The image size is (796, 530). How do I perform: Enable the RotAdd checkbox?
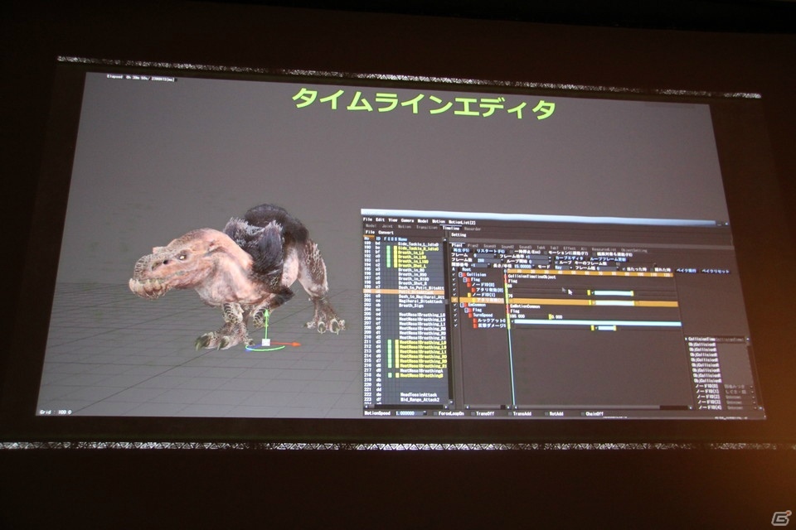(x=546, y=413)
